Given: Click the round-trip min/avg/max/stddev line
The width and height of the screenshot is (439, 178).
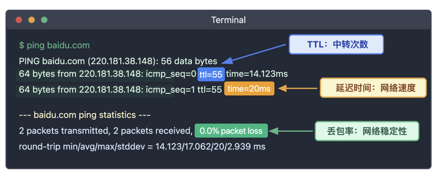Looking at the screenshot, I should click(142, 147).
